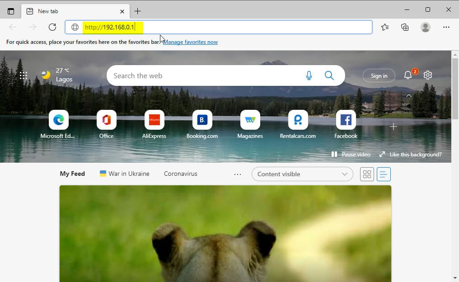Maximize the browser window
This screenshot has height=282, width=459.
[x=428, y=9]
